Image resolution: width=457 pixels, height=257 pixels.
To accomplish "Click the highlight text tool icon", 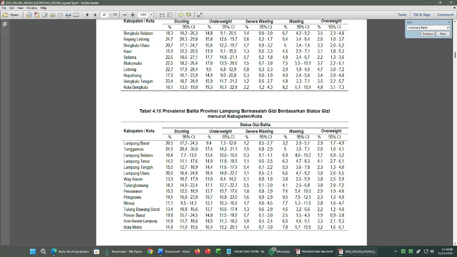I will [189, 15].
